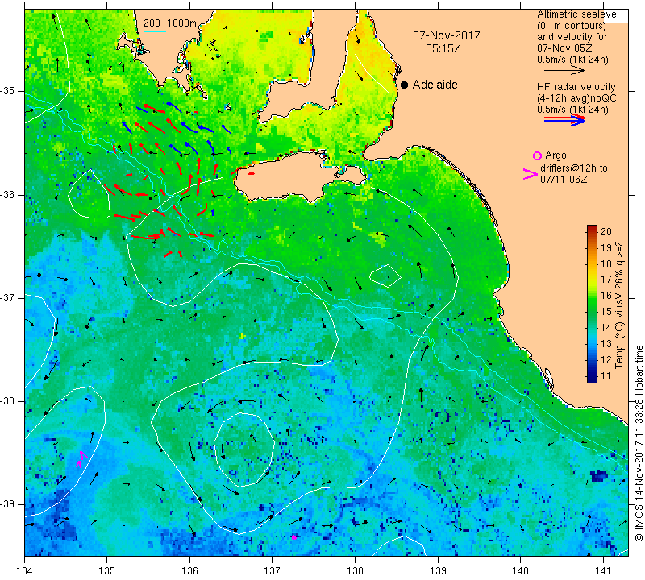645x580 pixels.
Task: Click Kangaroo Island landmass on the map
Action: point(288,176)
